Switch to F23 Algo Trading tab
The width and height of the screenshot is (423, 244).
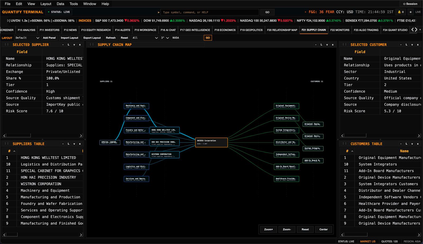pyautogui.click(x=366, y=30)
